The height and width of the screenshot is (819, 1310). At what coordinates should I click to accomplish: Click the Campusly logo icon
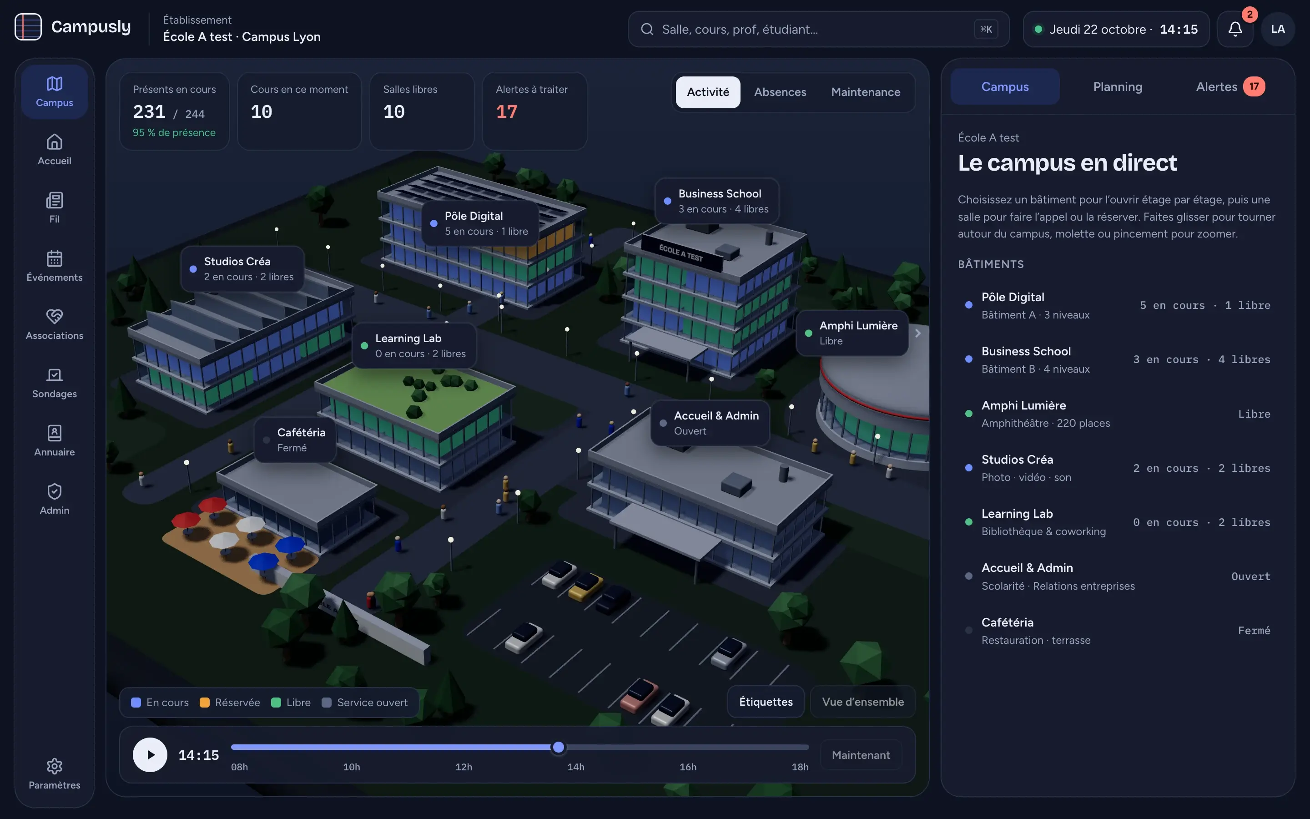[28, 27]
